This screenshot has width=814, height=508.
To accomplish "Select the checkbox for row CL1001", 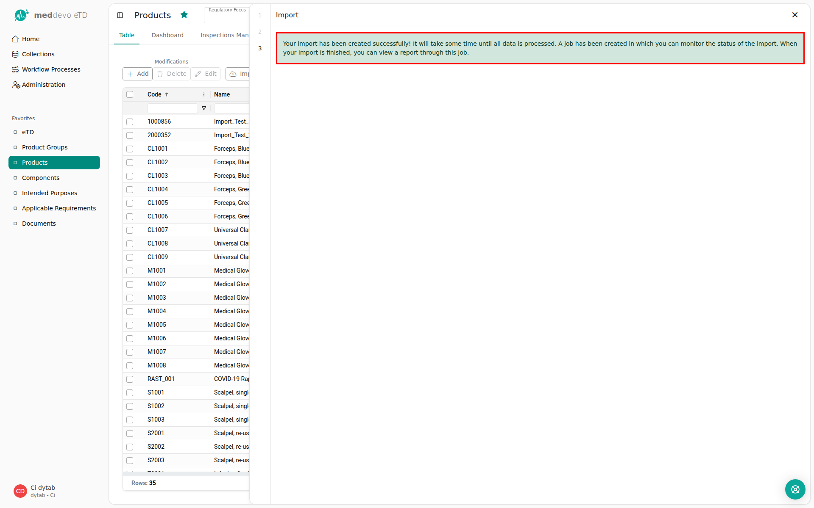I will [130, 149].
